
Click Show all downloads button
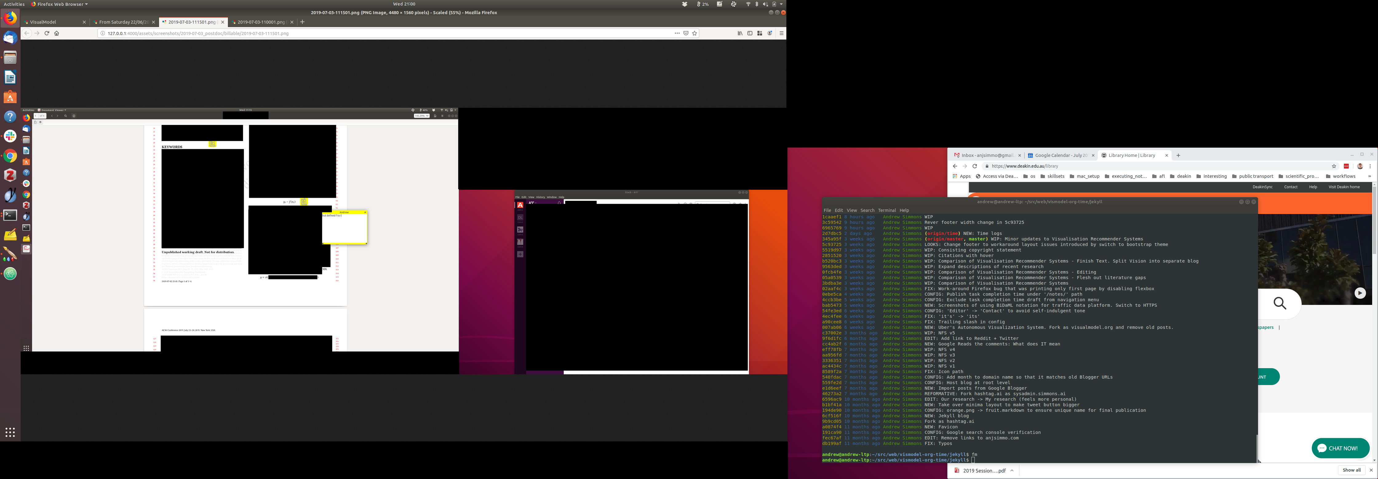click(x=1351, y=470)
